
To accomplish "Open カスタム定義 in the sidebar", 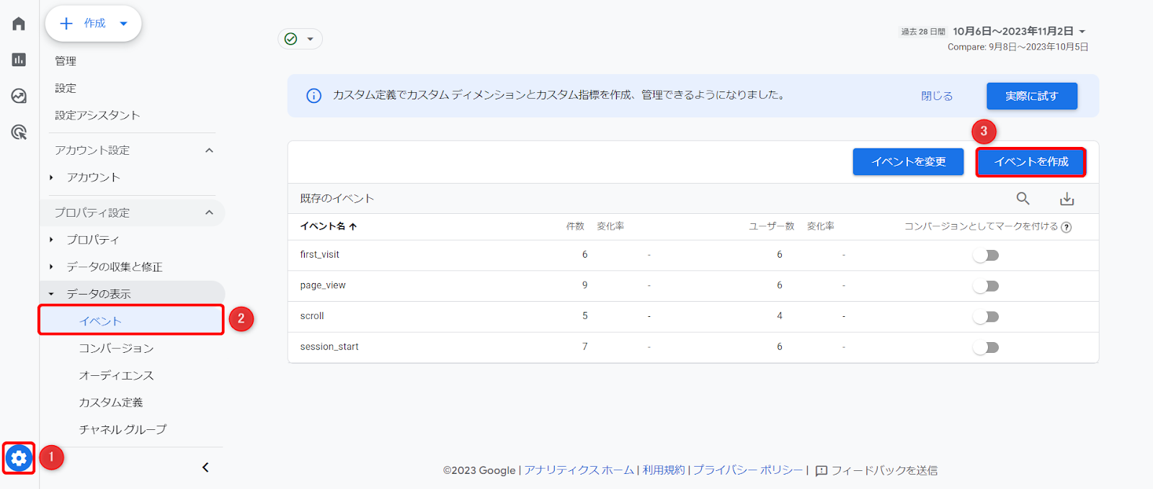I will tap(111, 403).
